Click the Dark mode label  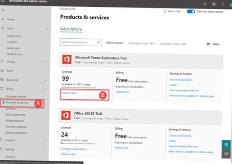174,11
